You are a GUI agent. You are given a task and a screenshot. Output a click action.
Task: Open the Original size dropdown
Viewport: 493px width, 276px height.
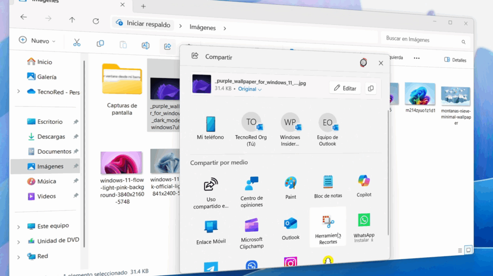[250, 89]
